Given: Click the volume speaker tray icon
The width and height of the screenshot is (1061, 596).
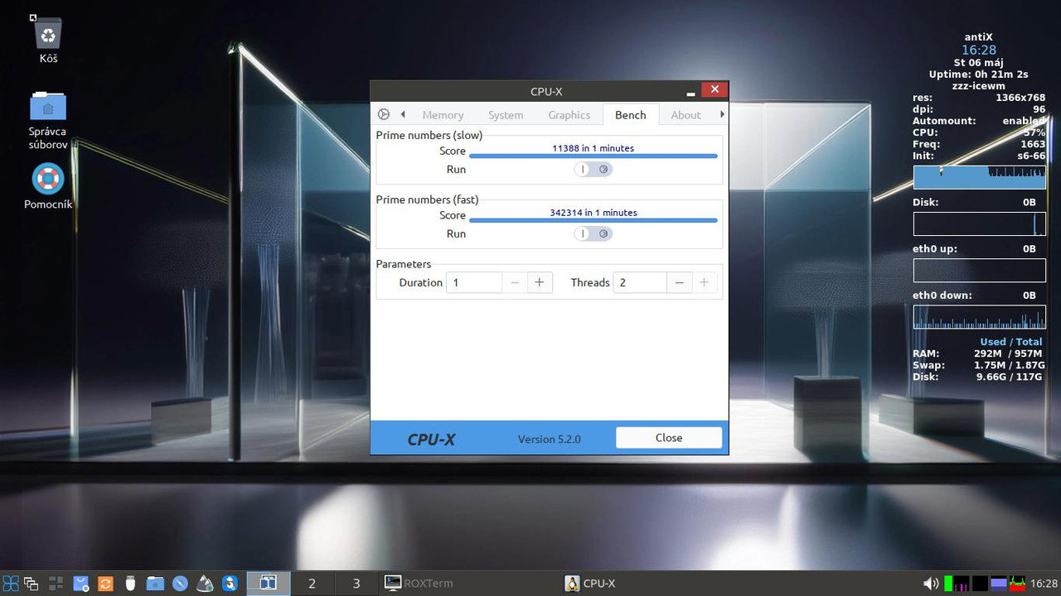Looking at the screenshot, I should pos(931,584).
